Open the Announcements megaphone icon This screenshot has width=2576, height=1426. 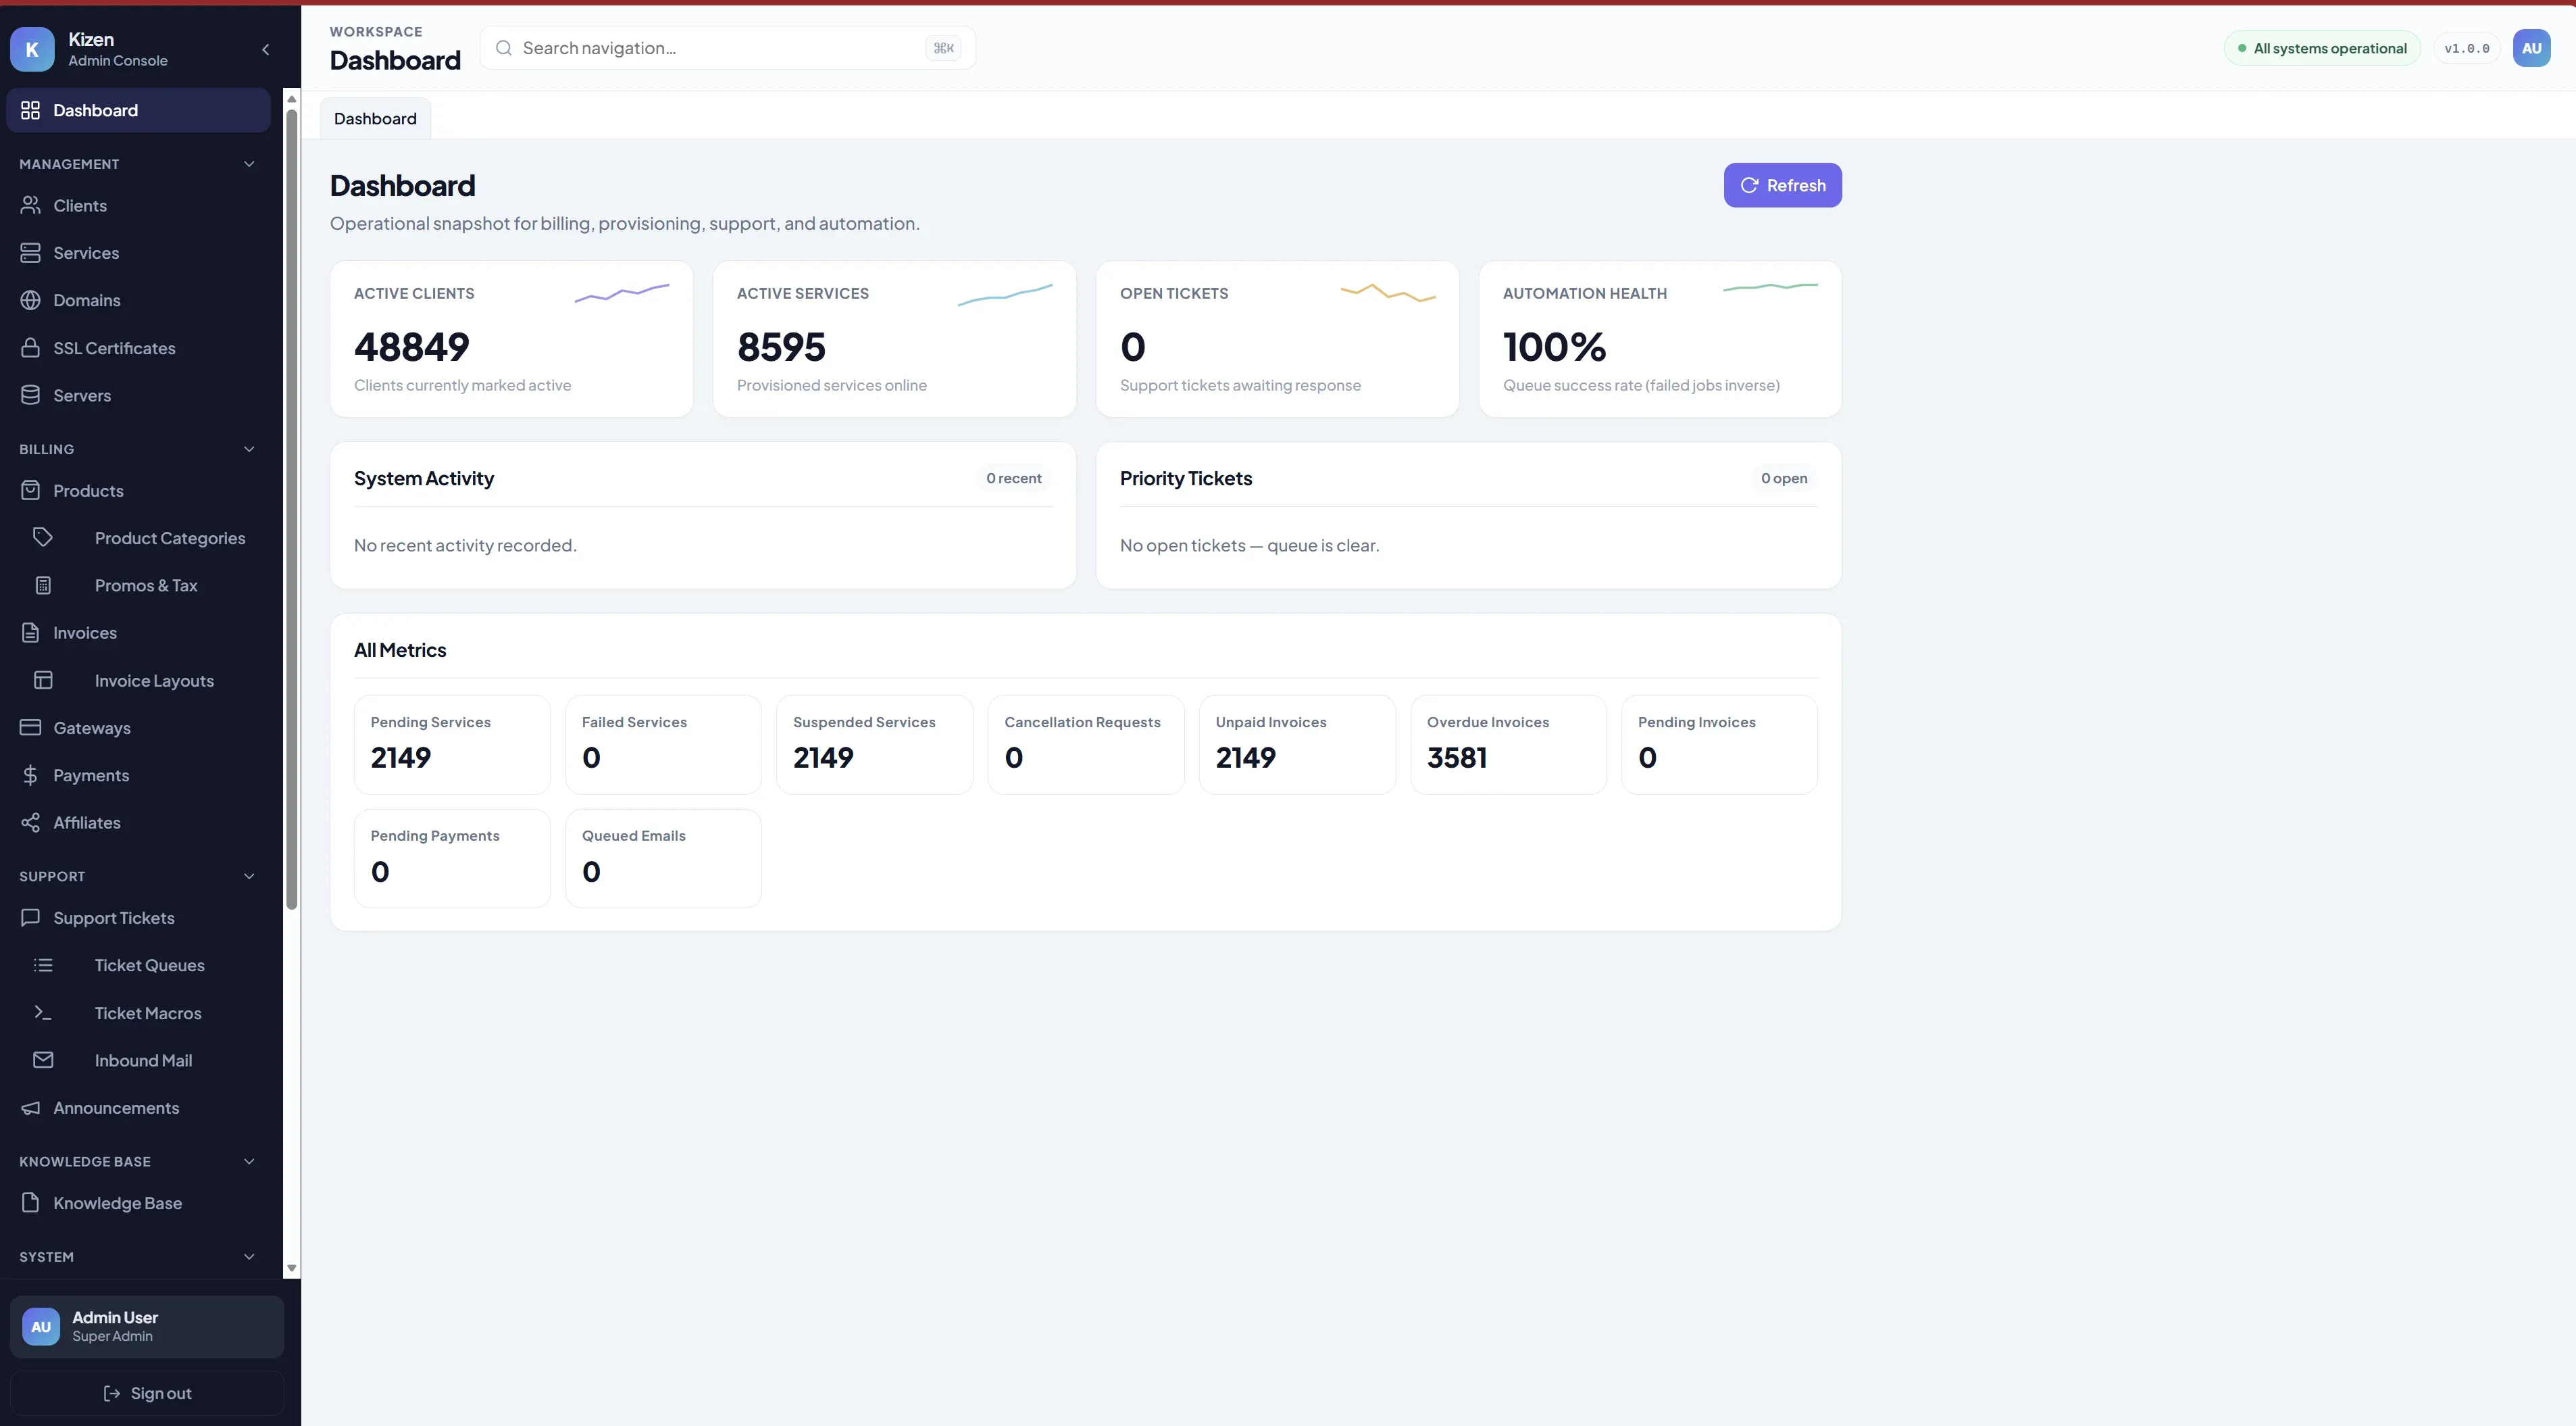click(30, 1108)
